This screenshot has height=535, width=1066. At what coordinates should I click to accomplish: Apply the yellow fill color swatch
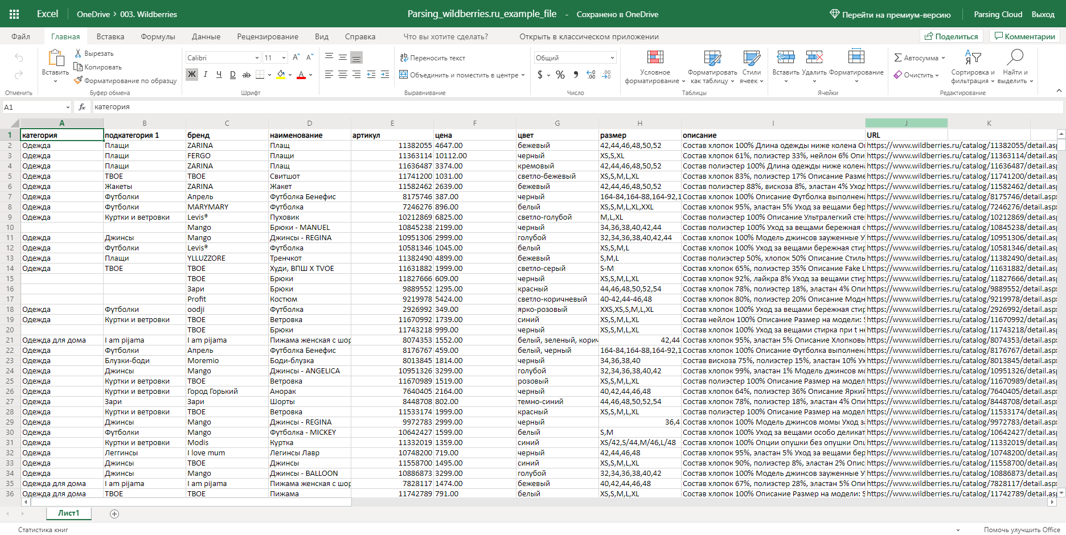coord(281,75)
